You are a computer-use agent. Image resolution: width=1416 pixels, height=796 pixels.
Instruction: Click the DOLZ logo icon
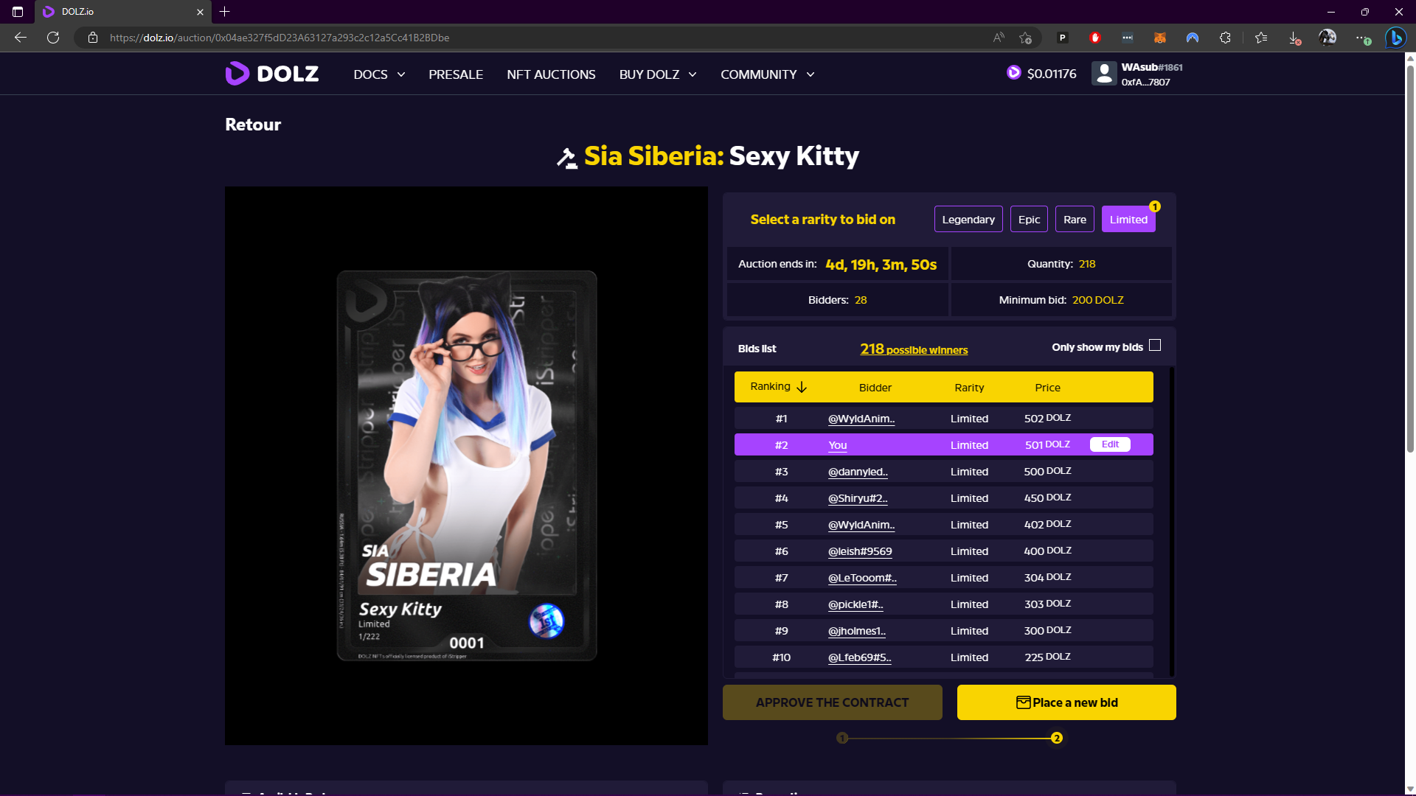237,74
